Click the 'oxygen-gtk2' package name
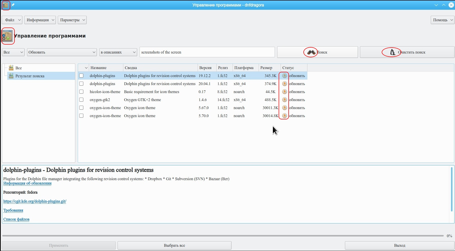455x251 pixels. (100, 100)
